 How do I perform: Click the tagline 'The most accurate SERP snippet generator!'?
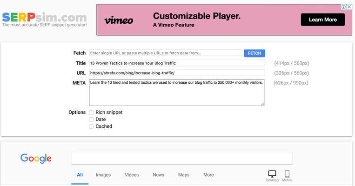[x=44, y=25]
